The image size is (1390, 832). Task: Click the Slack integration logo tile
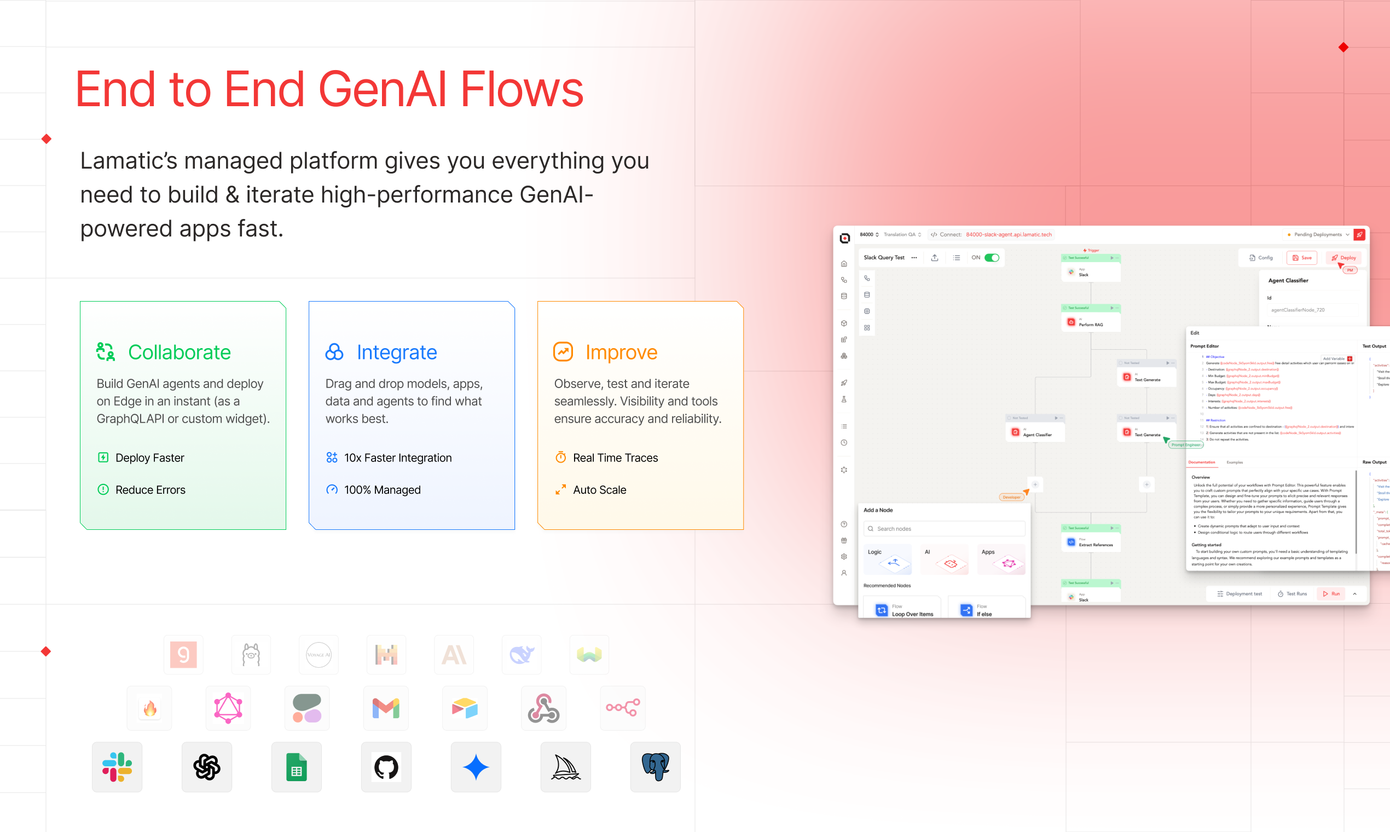[117, 766]
